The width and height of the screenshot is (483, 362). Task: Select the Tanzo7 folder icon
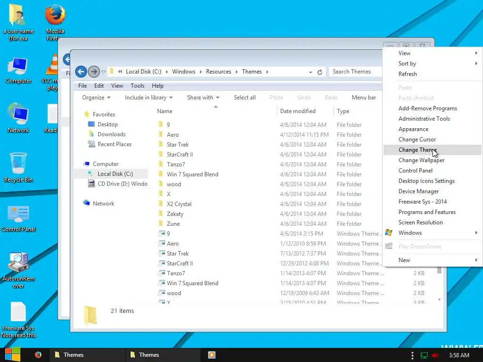coord(160,164)
